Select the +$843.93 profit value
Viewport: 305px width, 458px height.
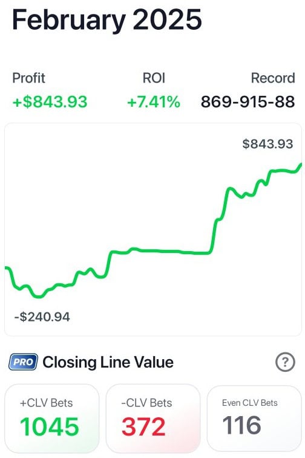tap(50, 102)
